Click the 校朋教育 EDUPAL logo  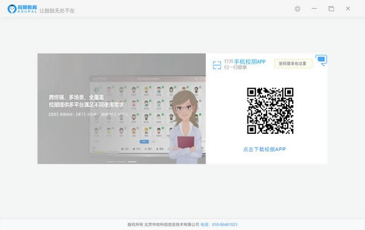pos(22,9)
